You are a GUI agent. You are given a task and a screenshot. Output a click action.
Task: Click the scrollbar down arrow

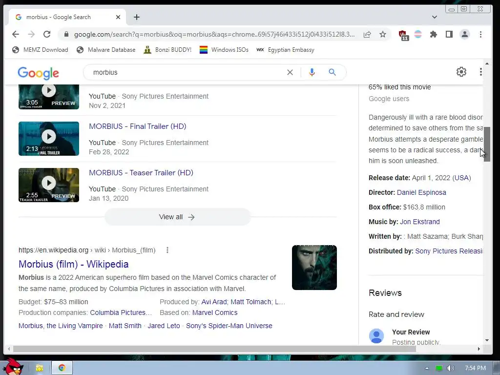pos(487,340)
